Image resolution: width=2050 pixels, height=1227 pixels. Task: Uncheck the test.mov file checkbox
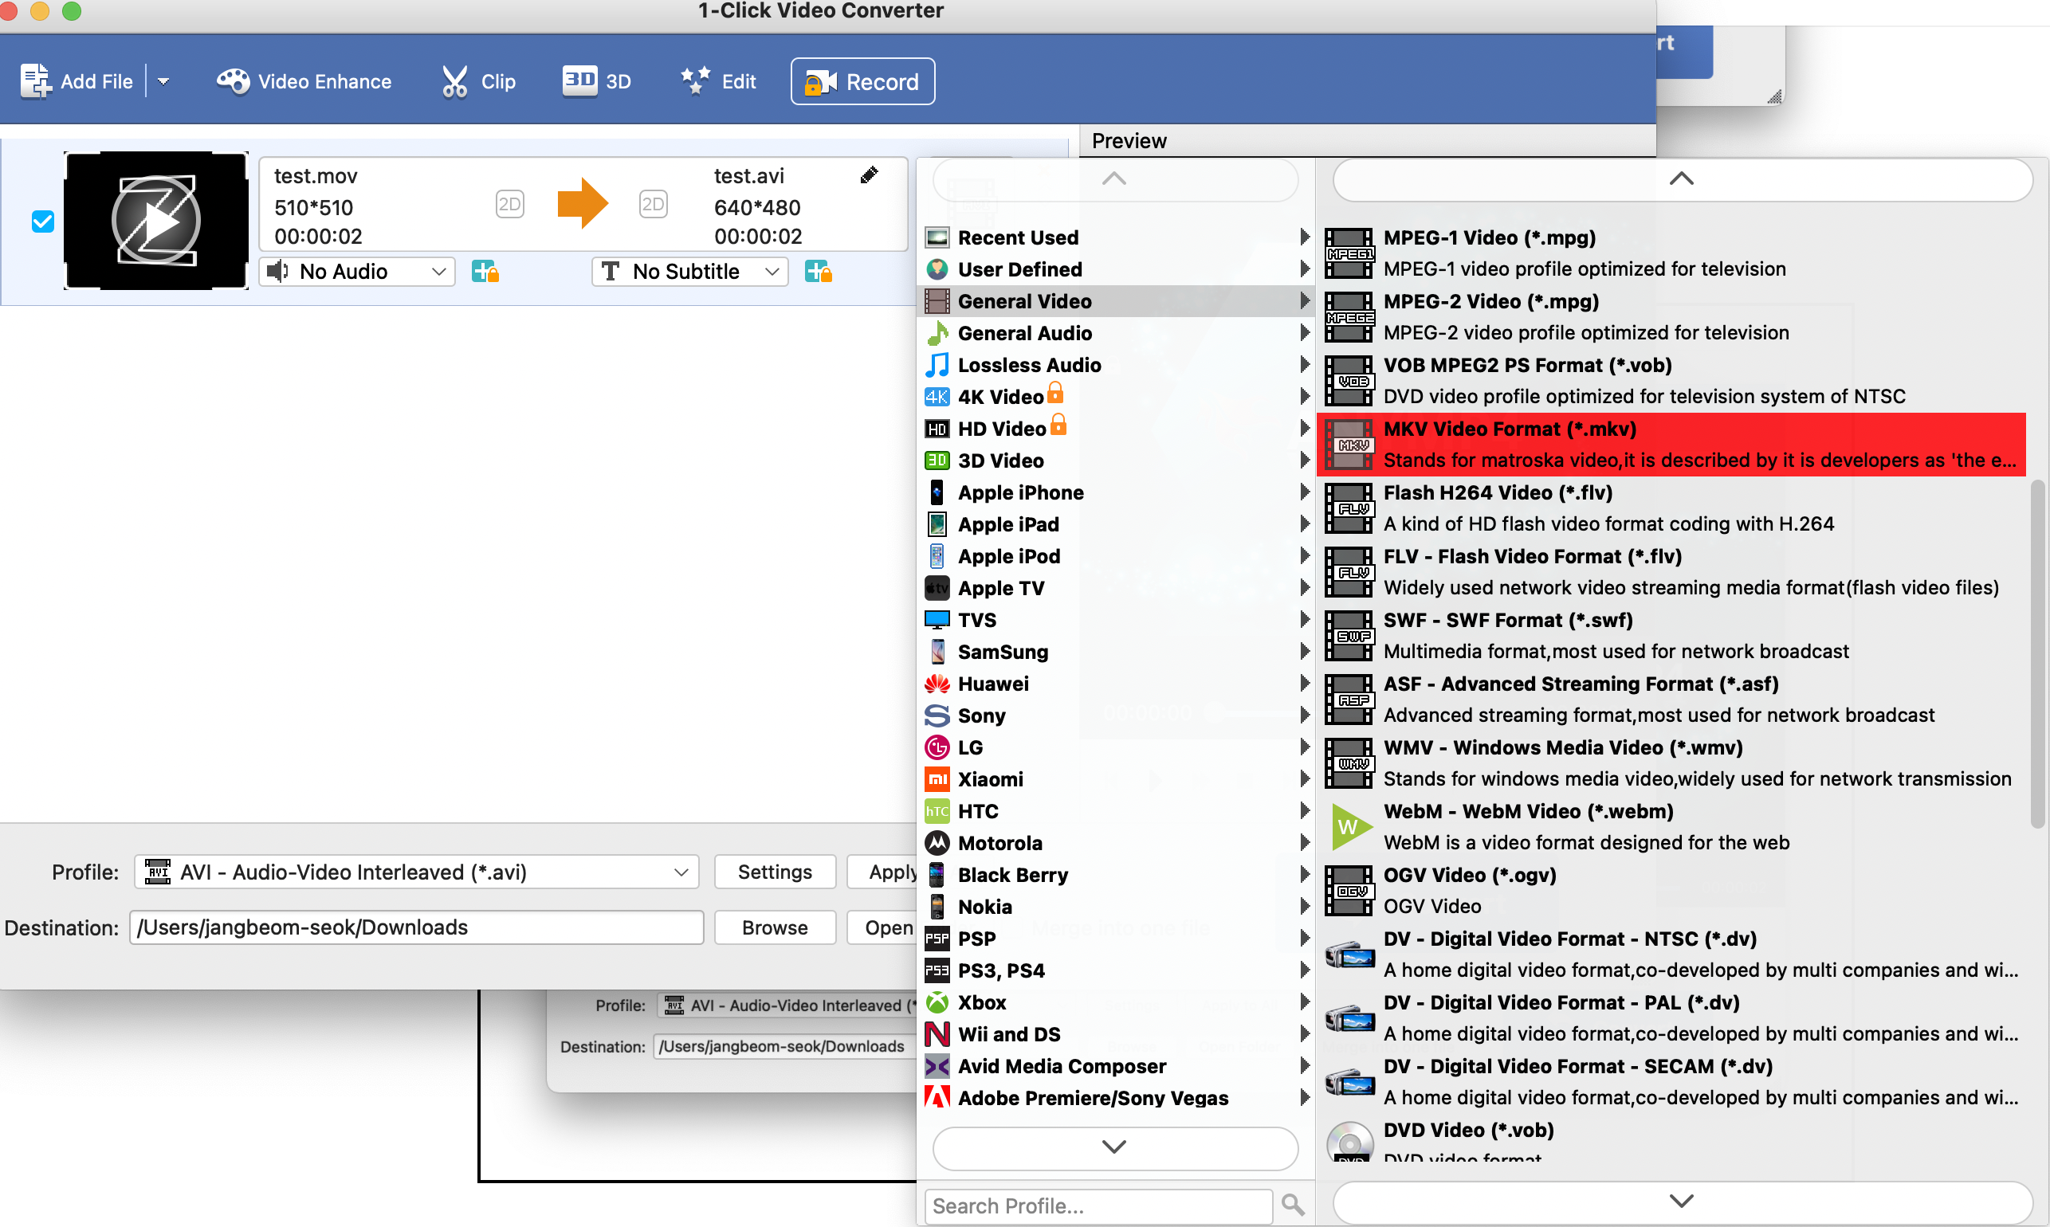pos(42,221)
